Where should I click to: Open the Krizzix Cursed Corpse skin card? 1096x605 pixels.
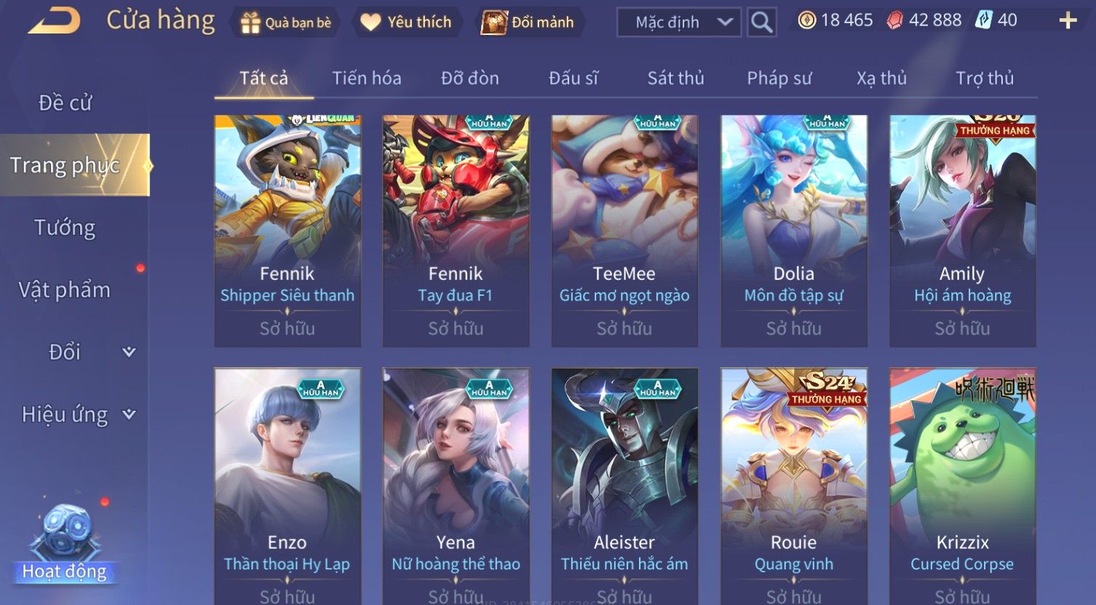(x=962, y=486)
